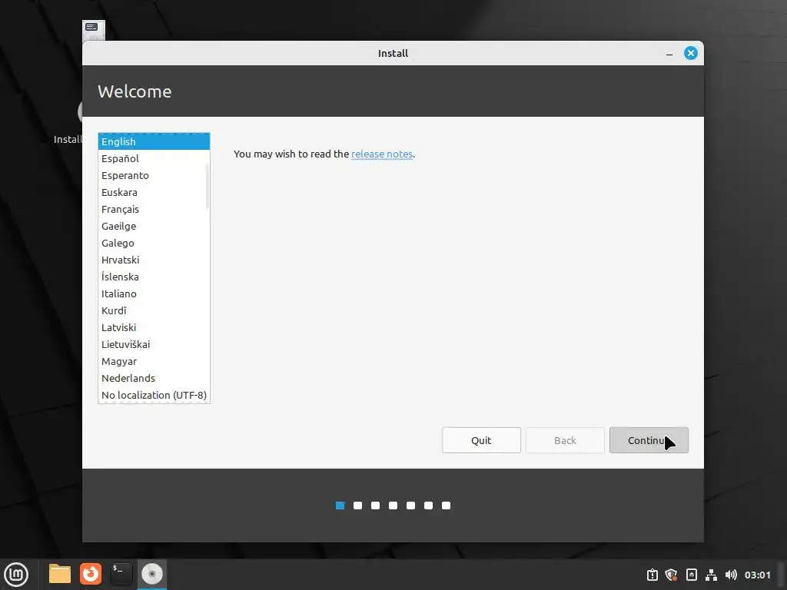Click the Continue button
Screen dimensions: 787x590
(649, 440)
